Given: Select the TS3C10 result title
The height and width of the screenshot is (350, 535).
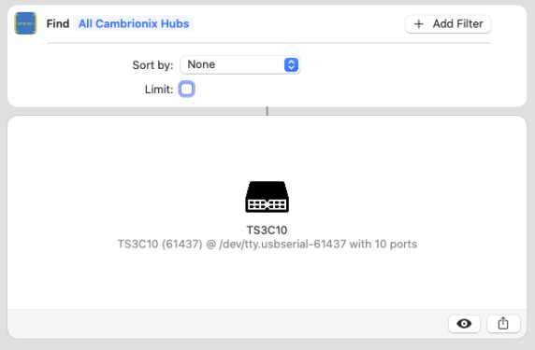Looking at the screenshot, I should click(x=267, y=231).
